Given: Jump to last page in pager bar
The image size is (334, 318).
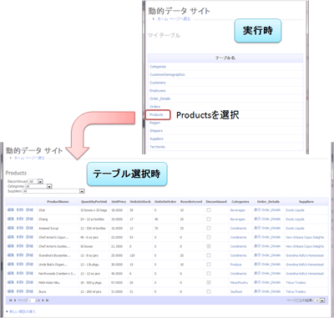Looking at the screenshot, I should [47, 300].
